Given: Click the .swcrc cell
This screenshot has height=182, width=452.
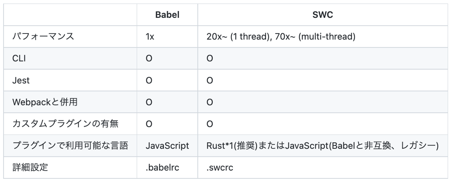Looking at the screenshot, I should pos(220,168).
